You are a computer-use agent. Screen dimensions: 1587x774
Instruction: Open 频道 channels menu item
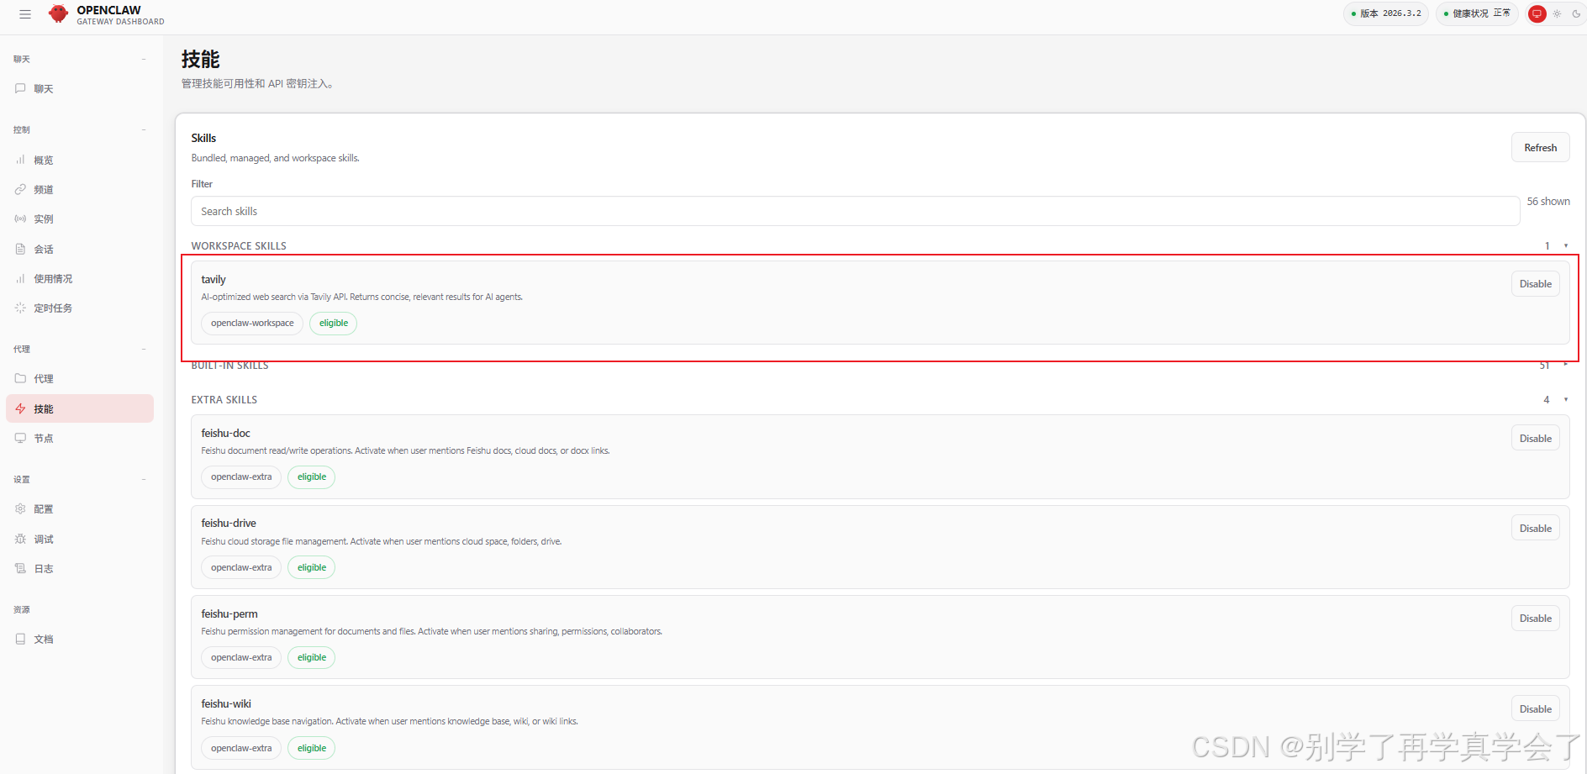tap(80, 189)
